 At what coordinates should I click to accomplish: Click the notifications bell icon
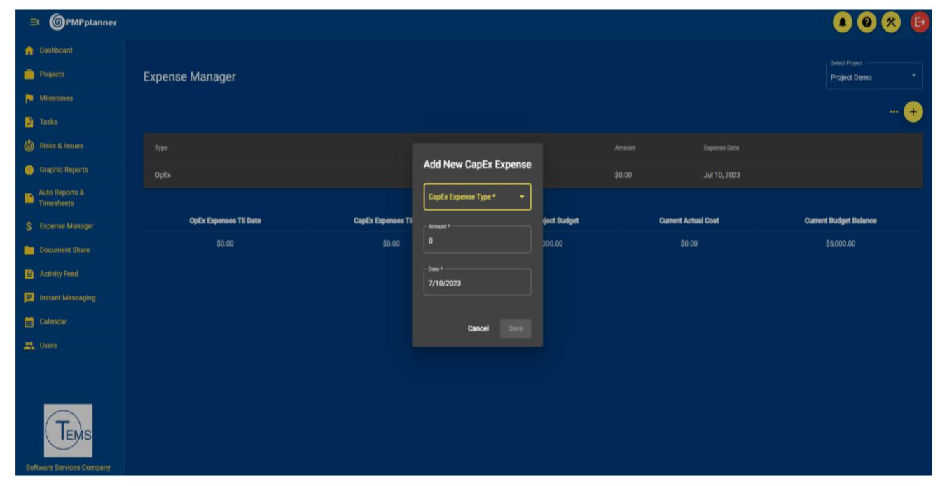pos(843,22)
